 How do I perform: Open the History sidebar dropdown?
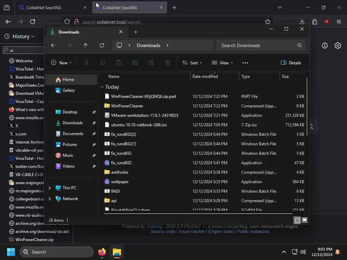(x=23, y=37)
